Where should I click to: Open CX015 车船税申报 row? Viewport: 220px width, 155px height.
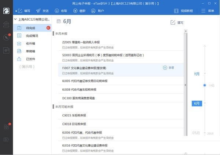tap(121, 115)
